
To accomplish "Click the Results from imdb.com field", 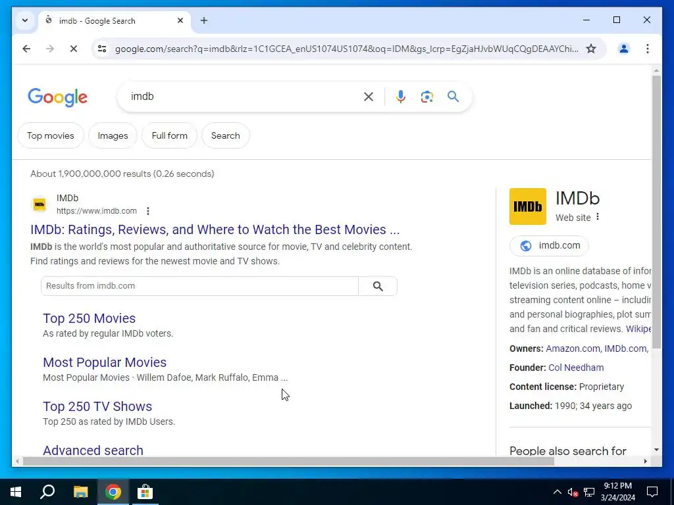I will pyautogui.click(x=199, y=286).
